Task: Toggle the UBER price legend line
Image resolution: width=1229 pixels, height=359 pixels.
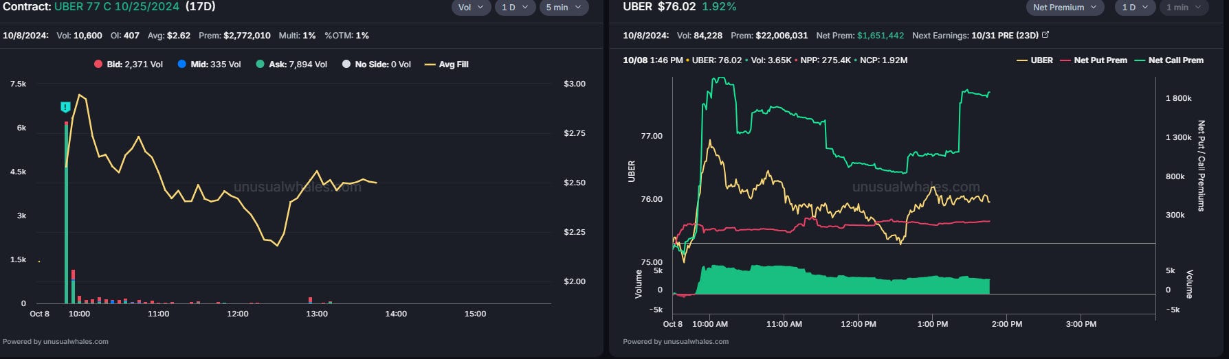Action: point(1034,60)
